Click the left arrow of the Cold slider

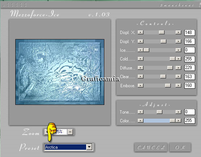pos(141,59)
